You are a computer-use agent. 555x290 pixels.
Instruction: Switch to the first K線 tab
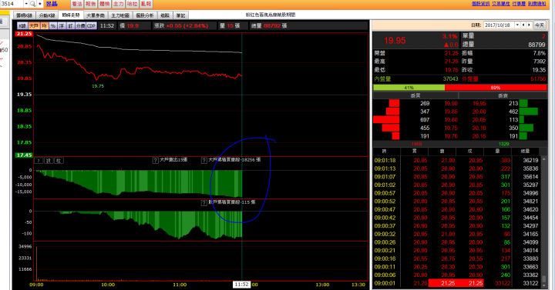coord(24,15)
